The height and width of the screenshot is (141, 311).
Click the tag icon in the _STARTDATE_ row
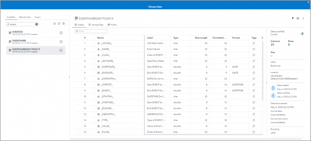coord(254,67)
